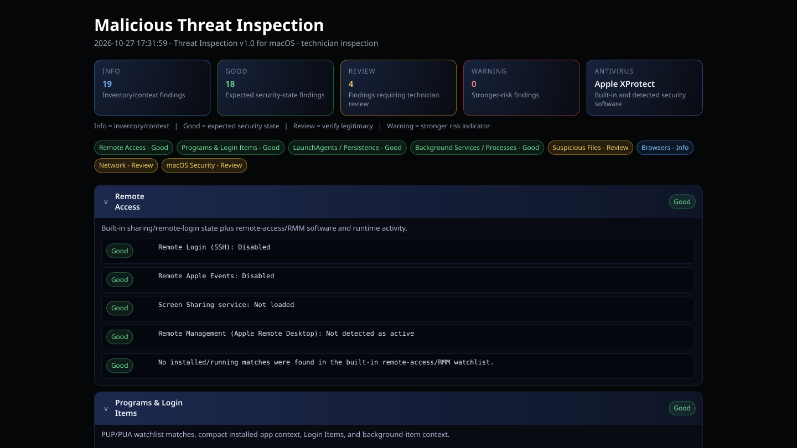
Task: Click the Programs & Login Items heading text
Action: click(x=149, y=408)
